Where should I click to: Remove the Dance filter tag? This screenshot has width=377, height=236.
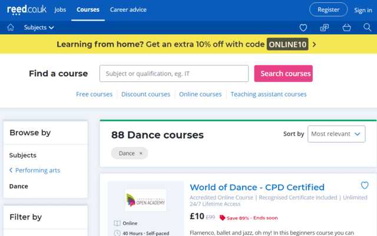(141, 153)
